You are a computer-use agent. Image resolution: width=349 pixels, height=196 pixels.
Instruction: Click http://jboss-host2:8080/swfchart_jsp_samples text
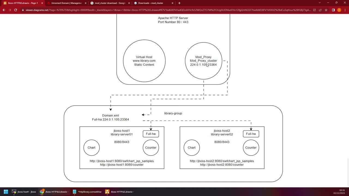coord(222,161)
